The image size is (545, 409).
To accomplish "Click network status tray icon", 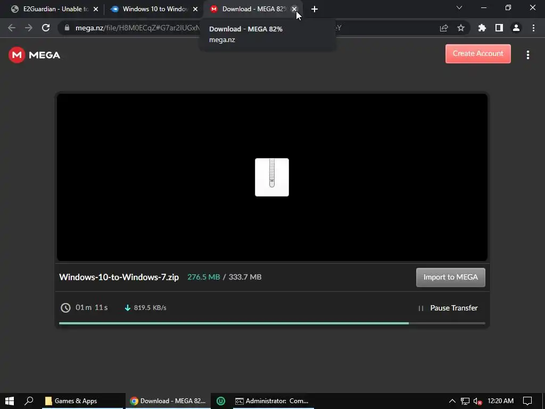I will pos(465,402).
